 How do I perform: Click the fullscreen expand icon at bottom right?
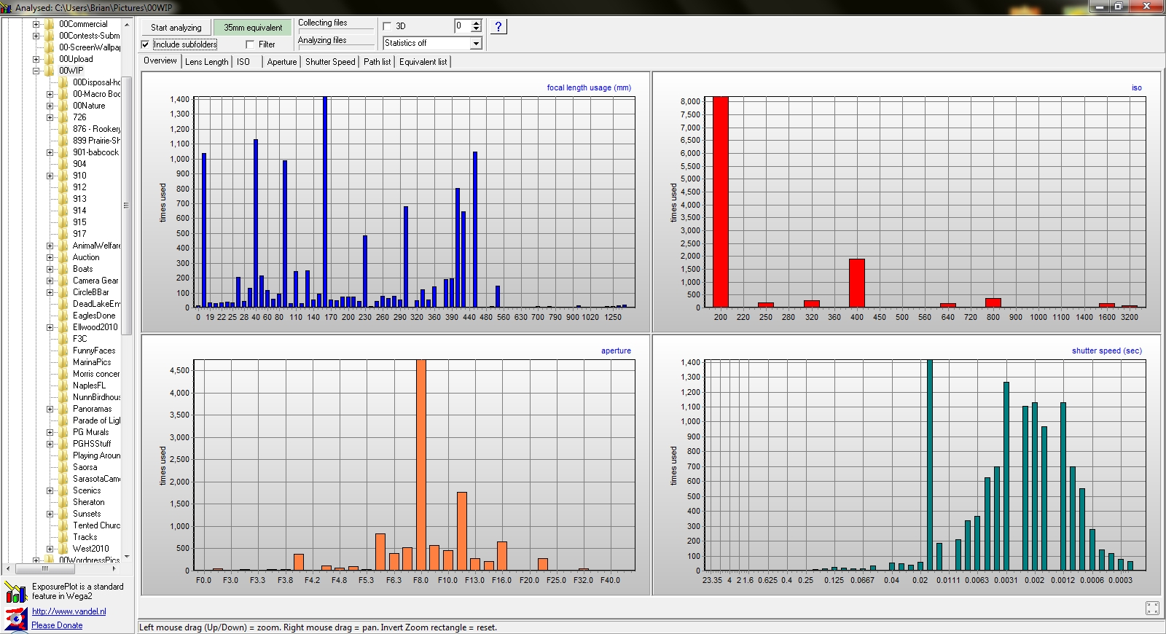pyautogui.click(x=1152, y=608)
